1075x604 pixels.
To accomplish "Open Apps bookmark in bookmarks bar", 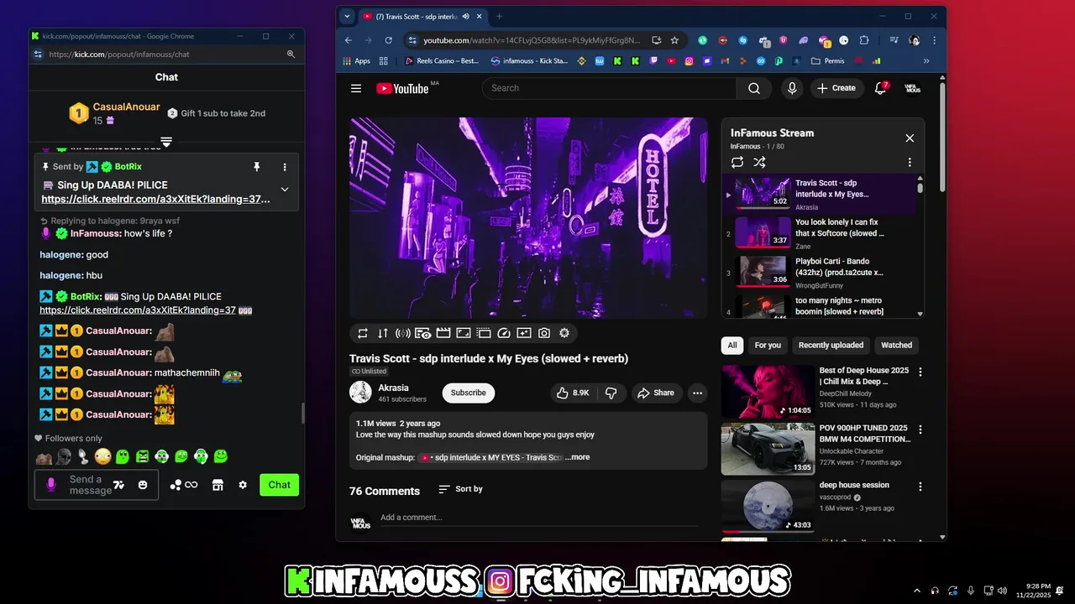I will (357, 61).
